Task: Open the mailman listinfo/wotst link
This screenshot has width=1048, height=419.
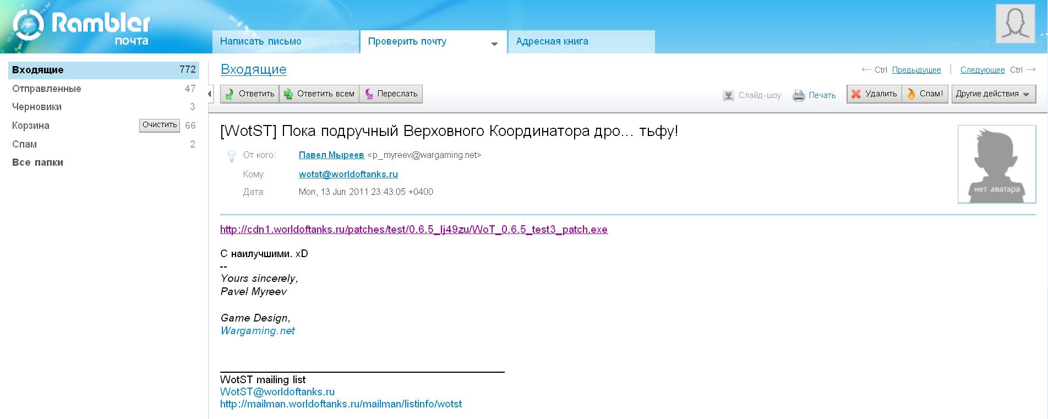Action: pyautogui.click(x=341, y=404)
